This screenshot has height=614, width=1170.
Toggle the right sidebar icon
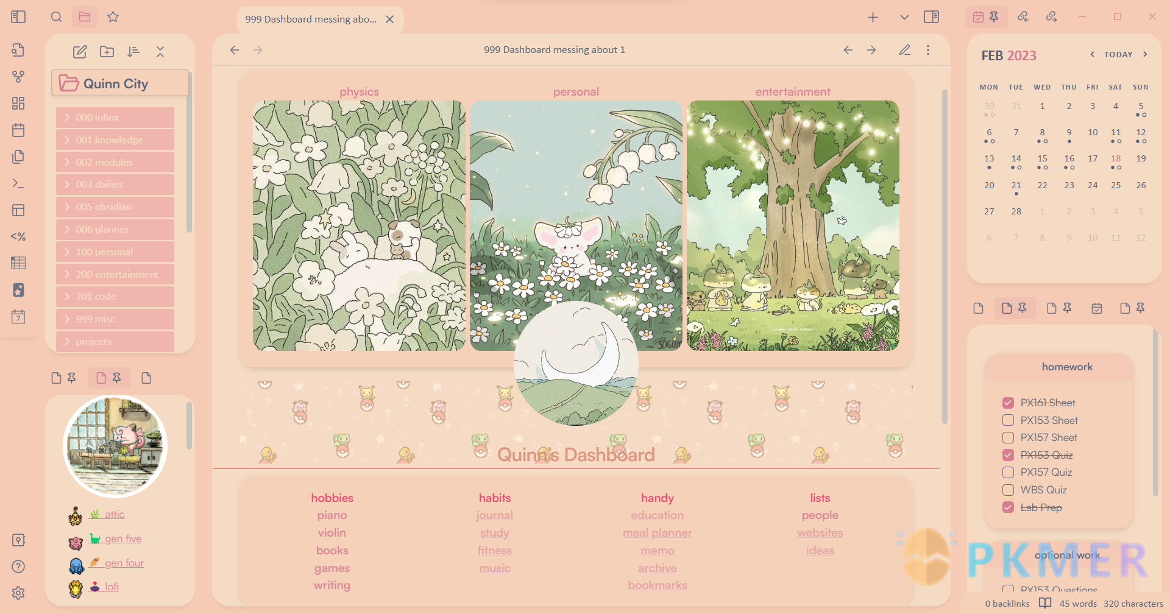931,17
